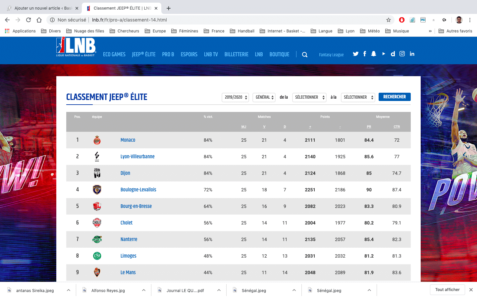Open the site search magnifier icon
The width and height of the screenshot is (477, 298).
305,55
